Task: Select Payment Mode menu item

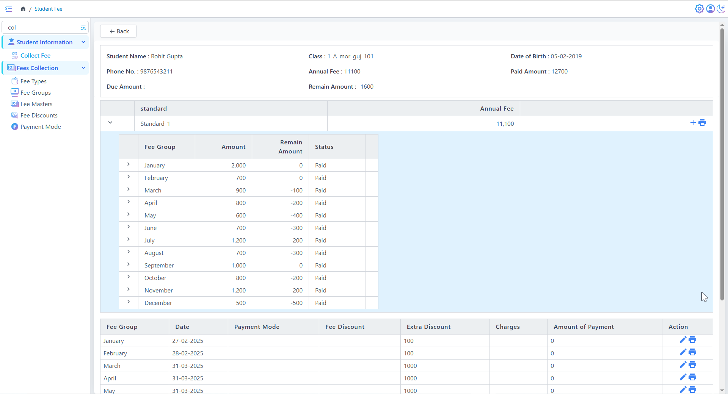Action: (40, 127)
